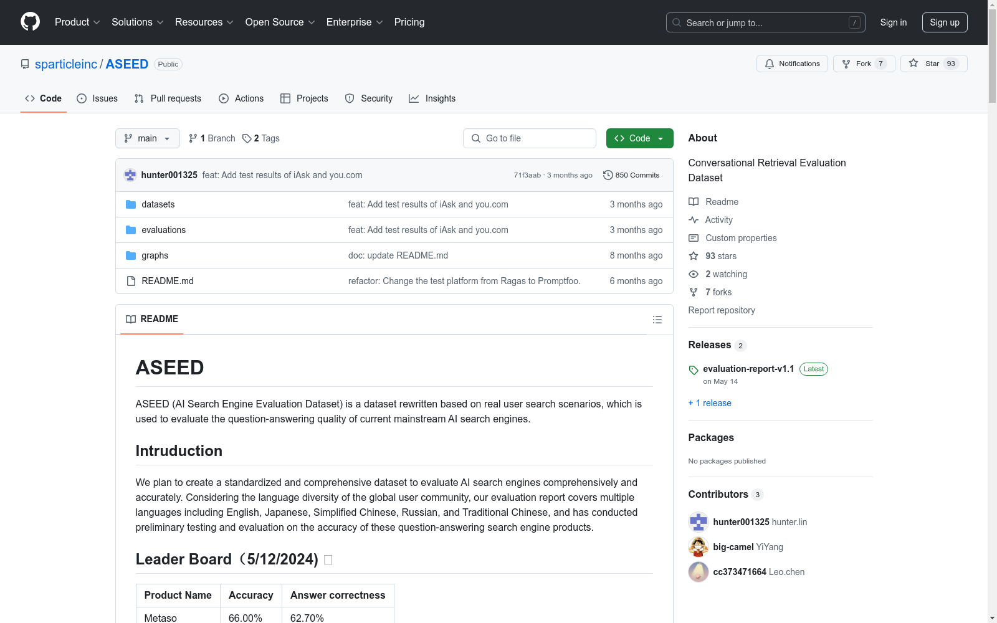This screenshot has height=623, width=997.
Task: Open the datasets folder
Action: (x=158, y=204)
